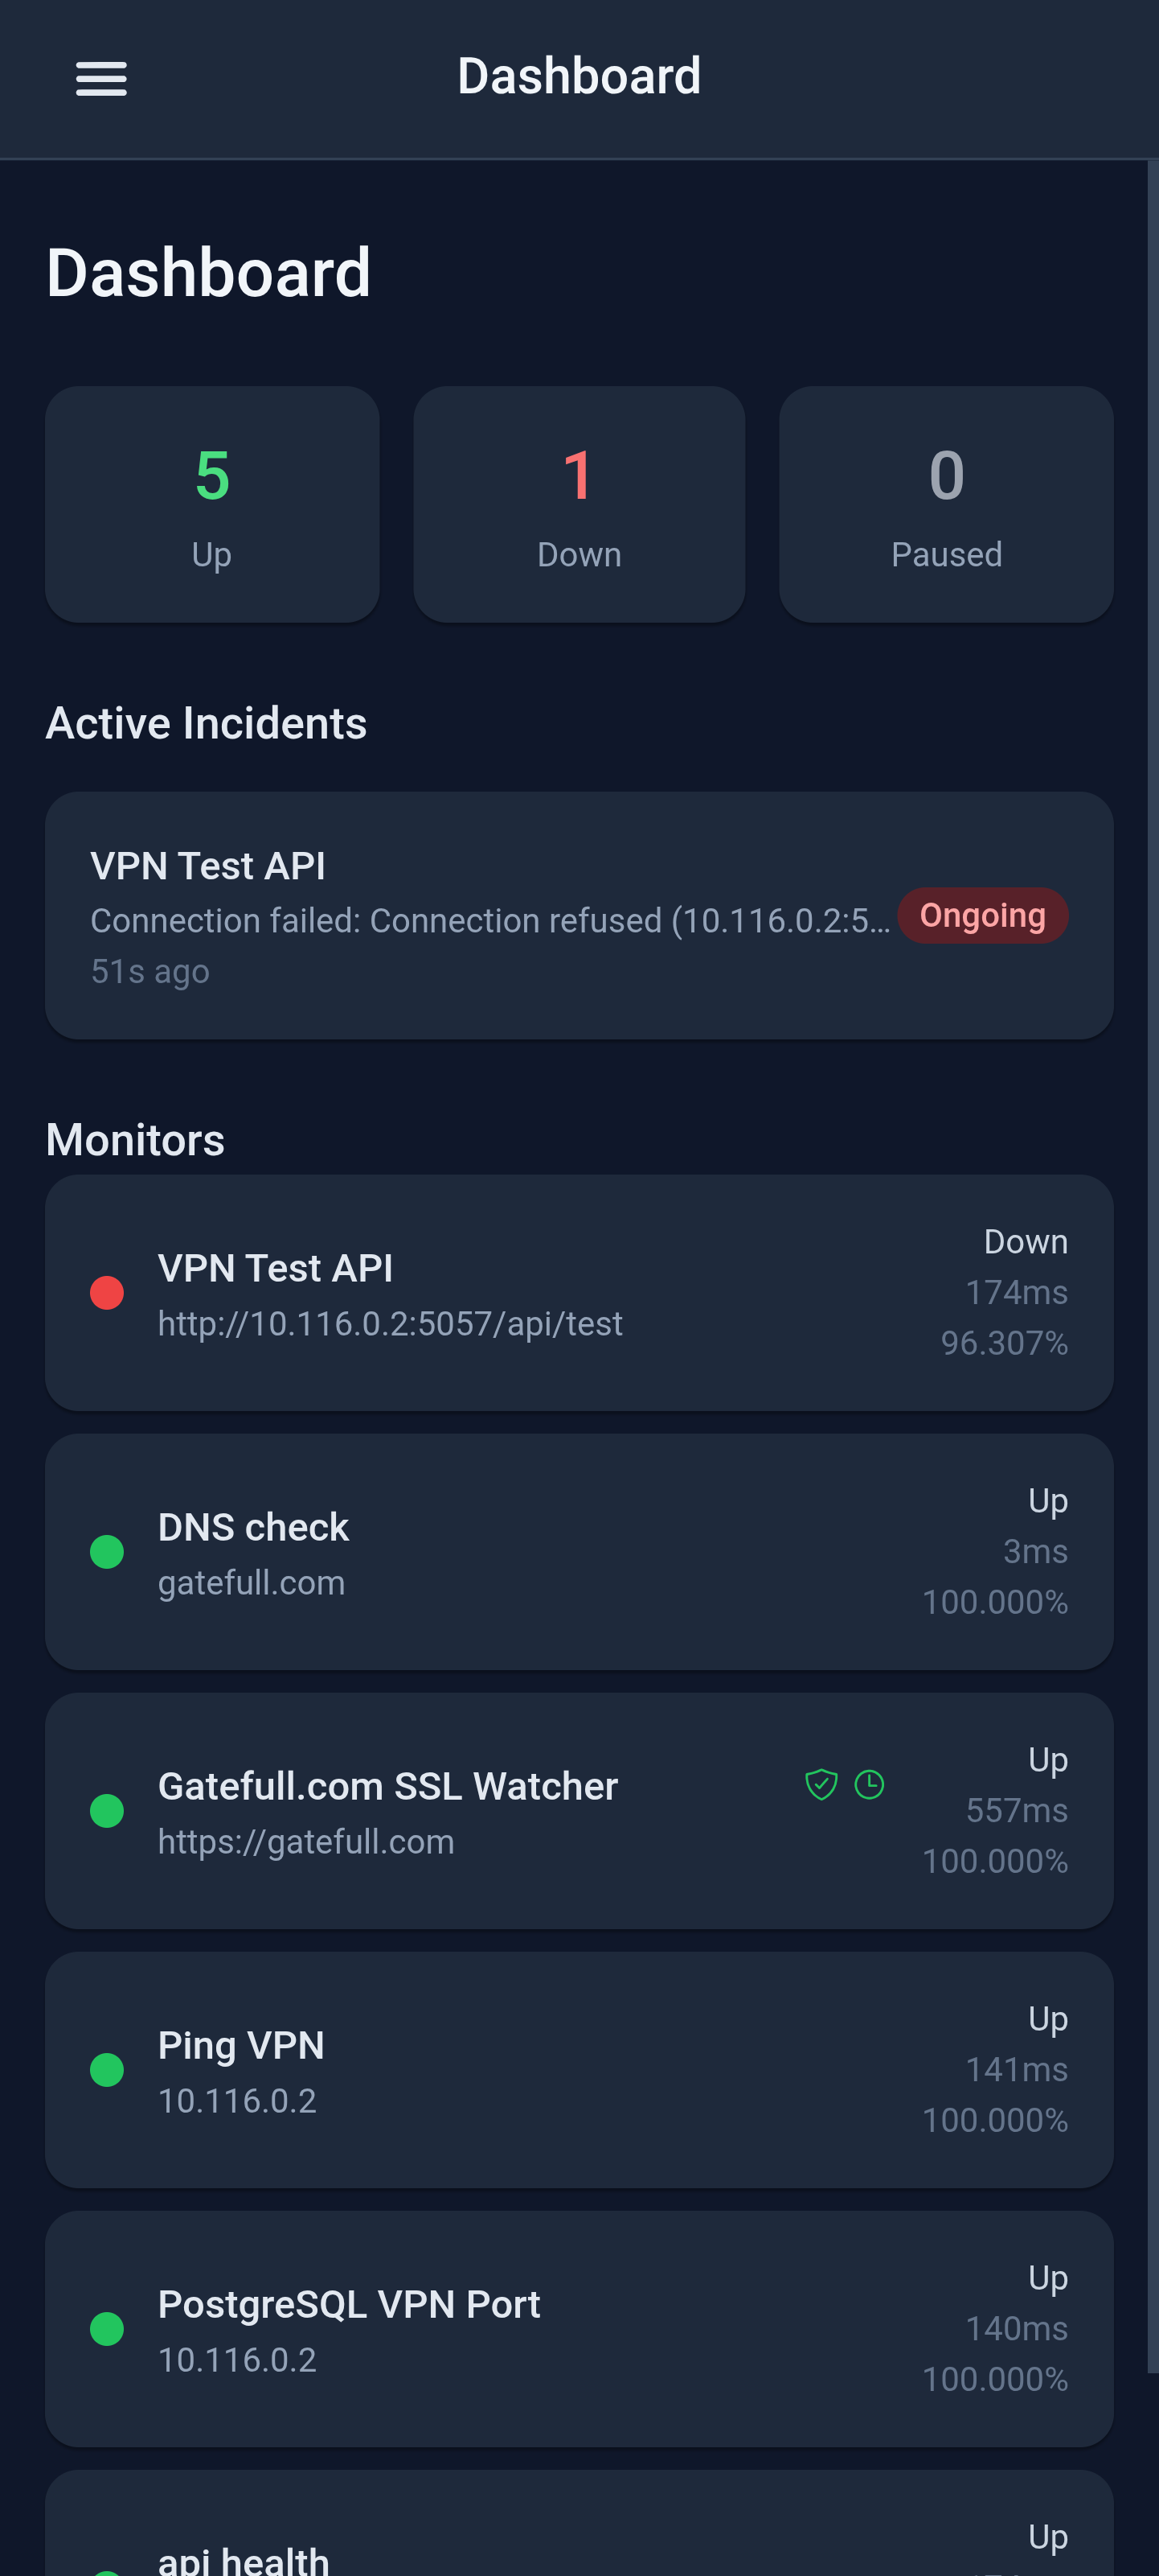
Task: Select the Down counter card
Action: [579, 503]
